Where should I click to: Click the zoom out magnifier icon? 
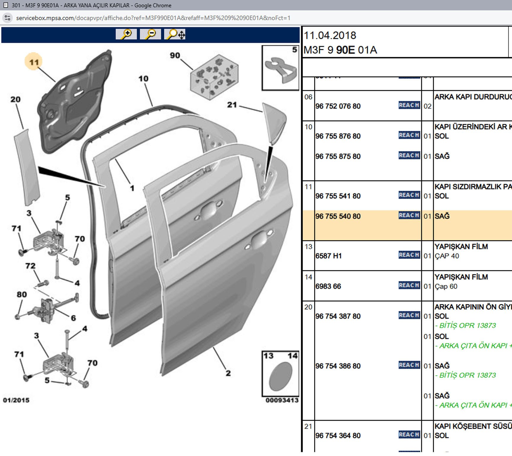(x=150, y=34)
